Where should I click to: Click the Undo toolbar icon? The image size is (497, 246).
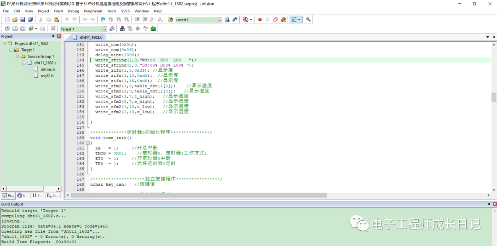[x=67, y=20]
